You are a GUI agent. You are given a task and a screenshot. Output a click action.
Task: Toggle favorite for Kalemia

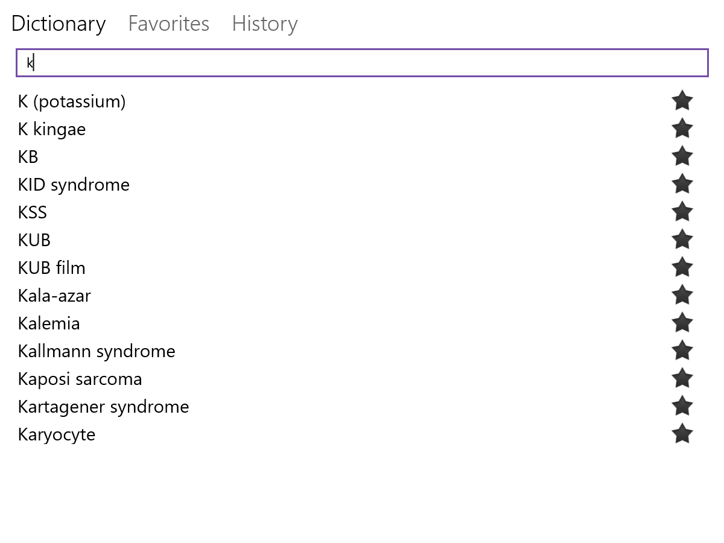click(x=682, y=323)
